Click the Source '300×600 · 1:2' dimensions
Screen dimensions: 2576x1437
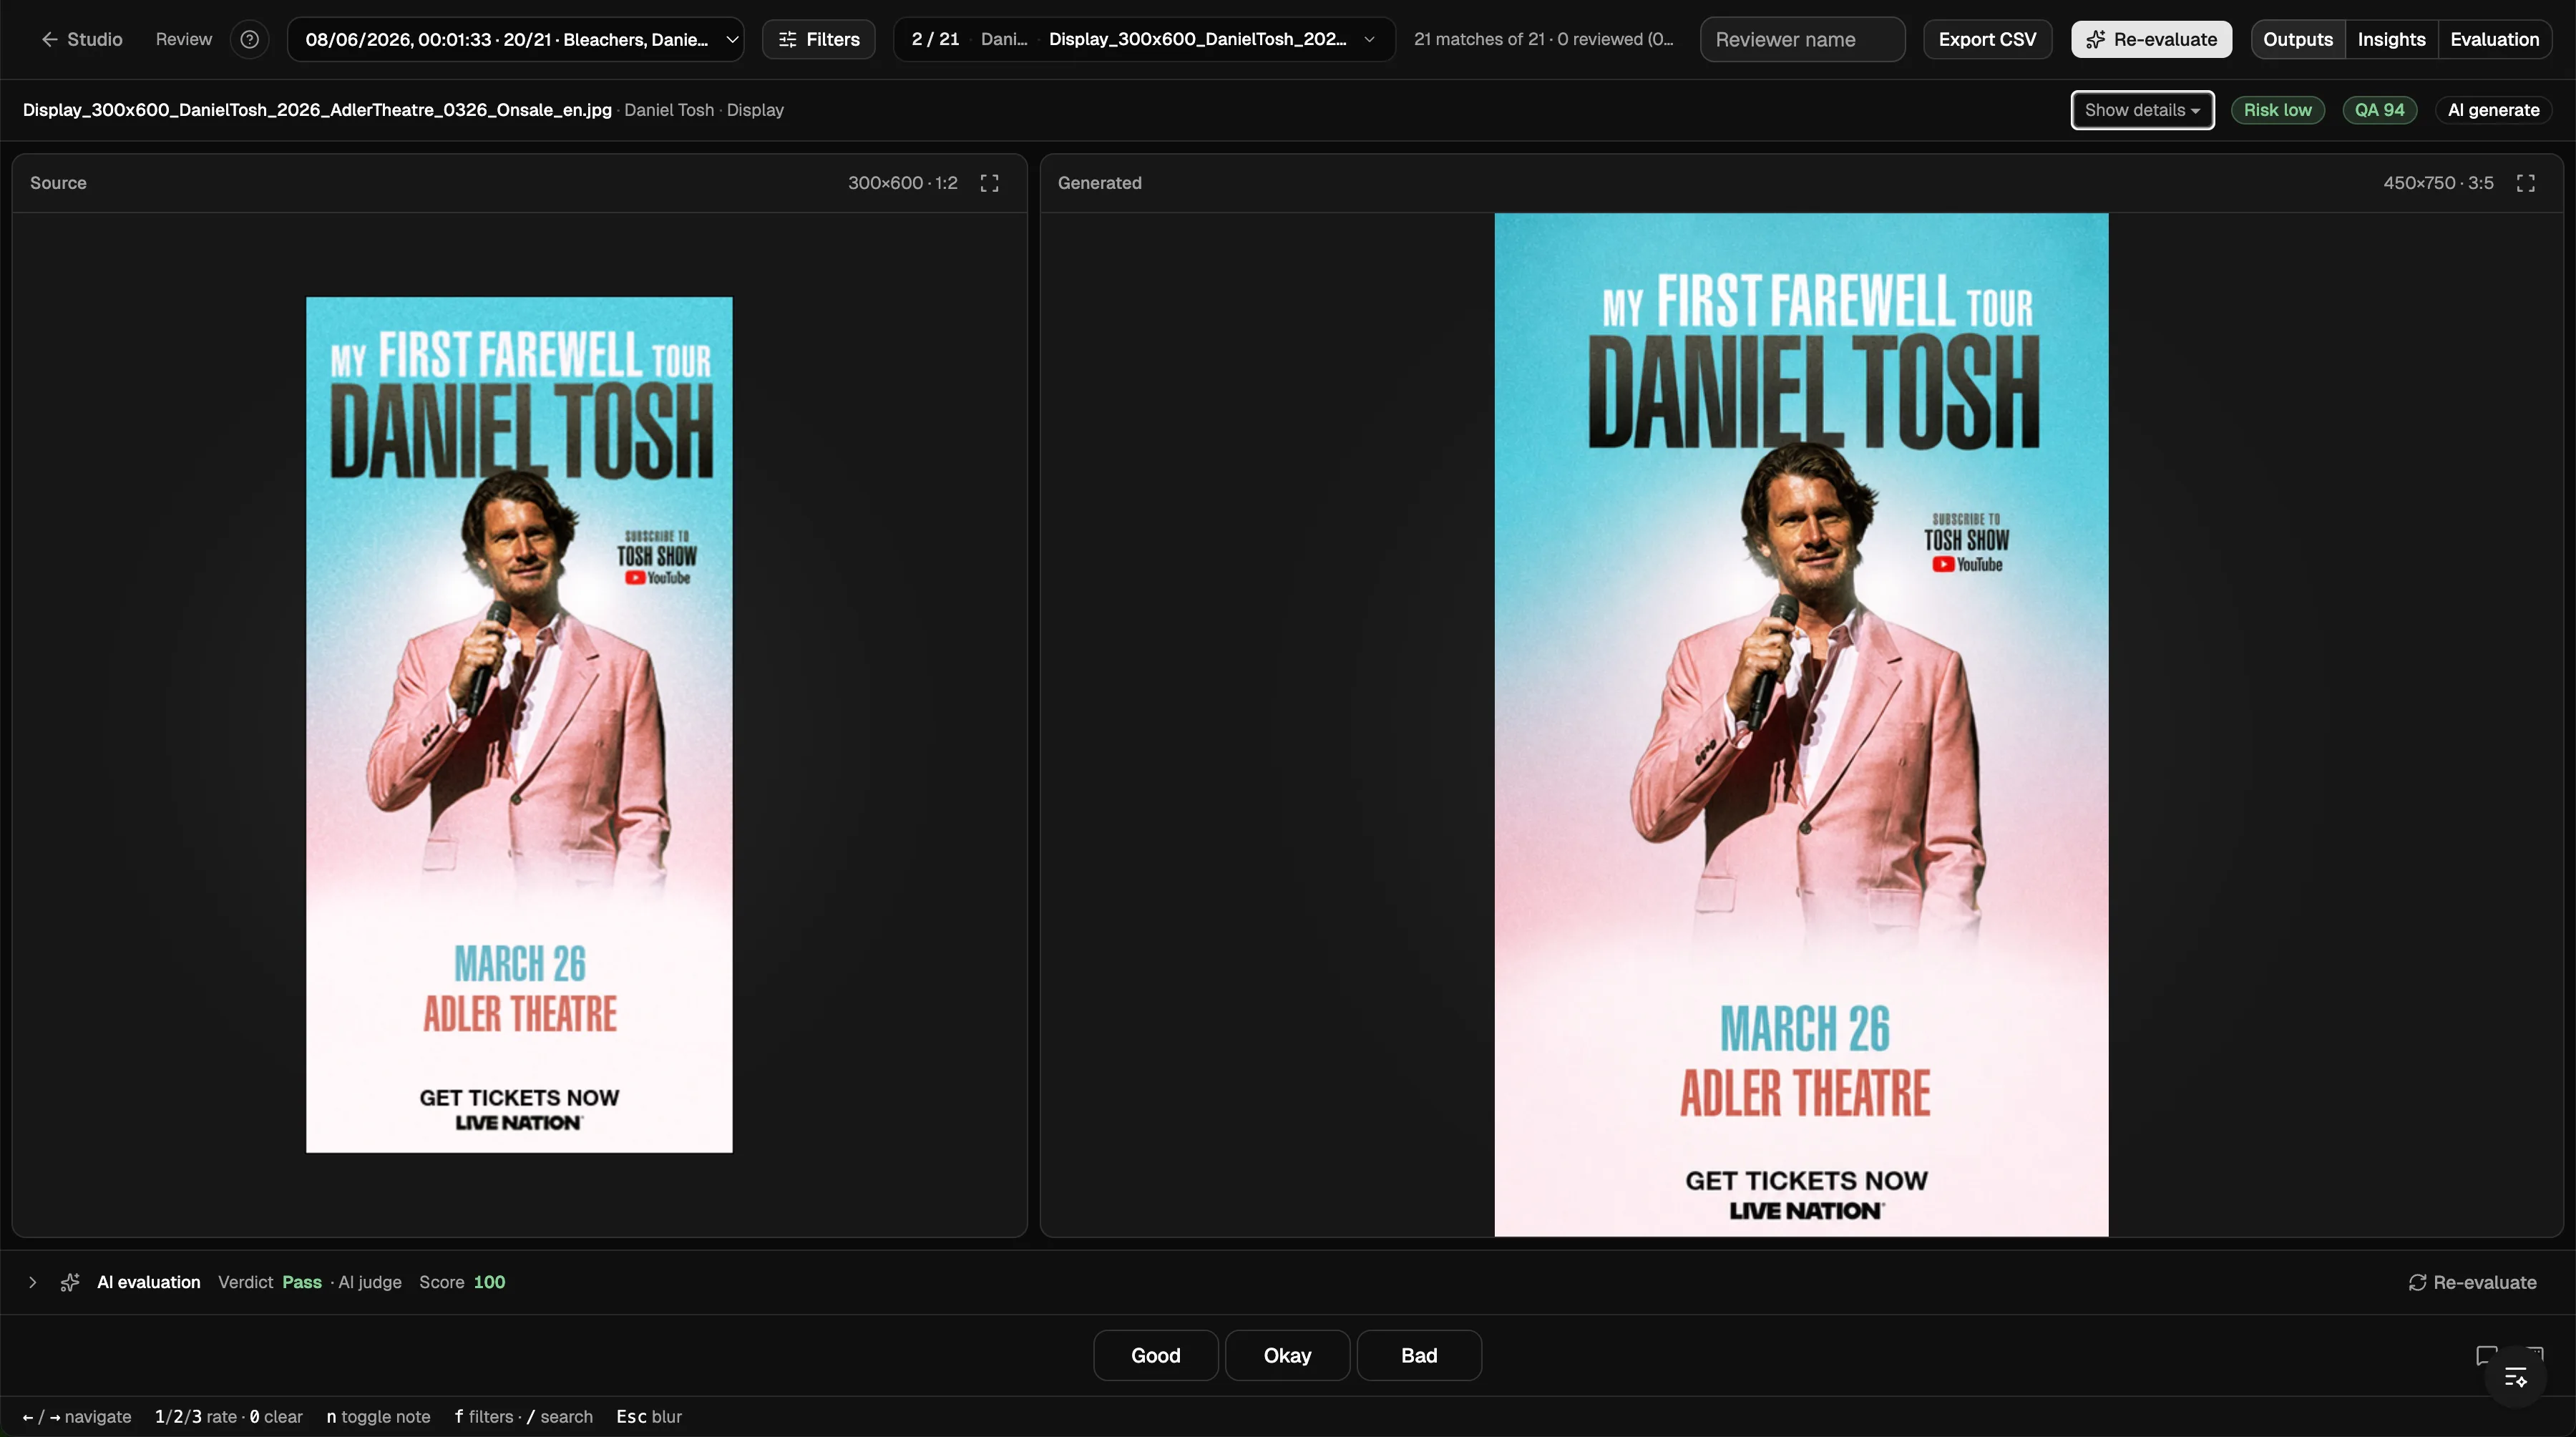pos(903,183)
